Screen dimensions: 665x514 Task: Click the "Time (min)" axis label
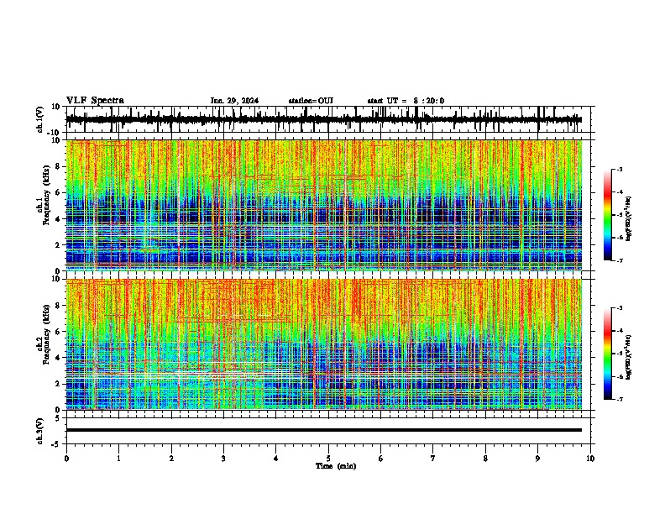pyautogui.click(x=336, y=466)
